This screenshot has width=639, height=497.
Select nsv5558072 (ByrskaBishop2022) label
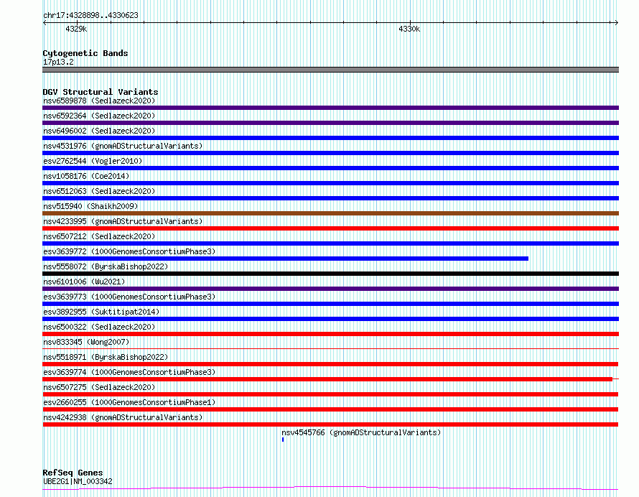106,266
